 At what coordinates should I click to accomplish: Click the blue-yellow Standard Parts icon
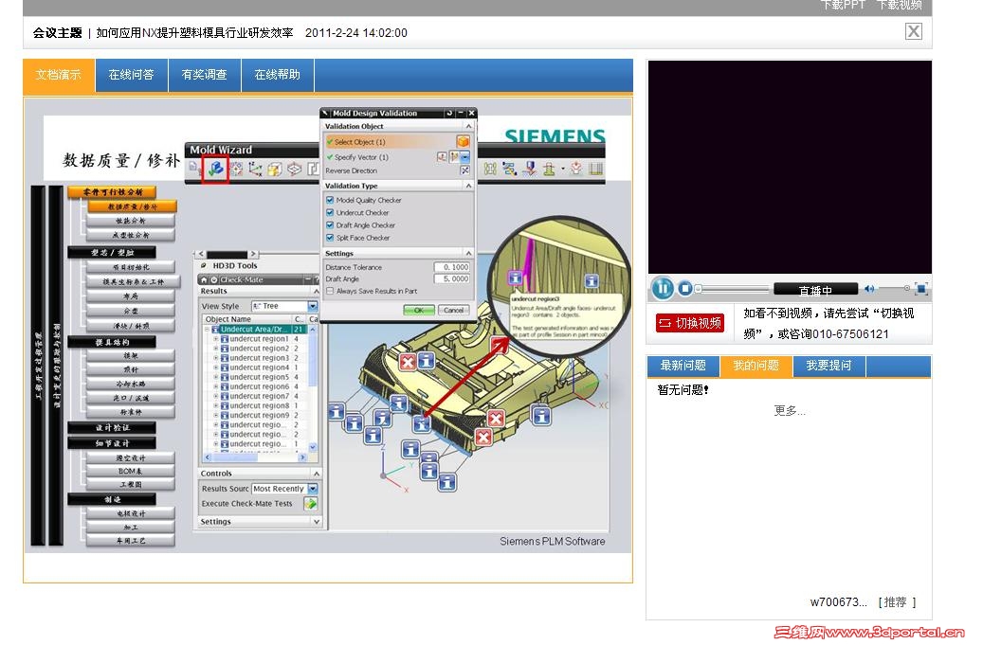pos(510,169)
